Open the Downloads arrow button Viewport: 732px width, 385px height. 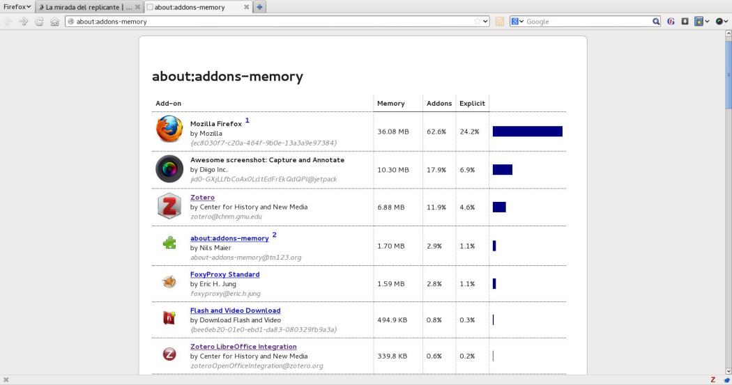point(685,22)
